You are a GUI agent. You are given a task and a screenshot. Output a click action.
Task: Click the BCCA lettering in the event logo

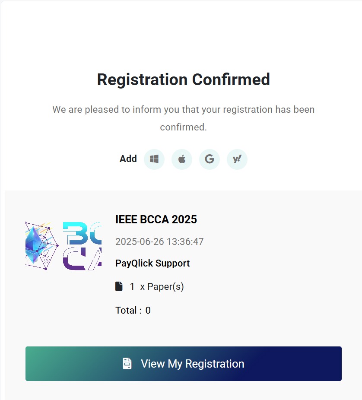(82, 246)
